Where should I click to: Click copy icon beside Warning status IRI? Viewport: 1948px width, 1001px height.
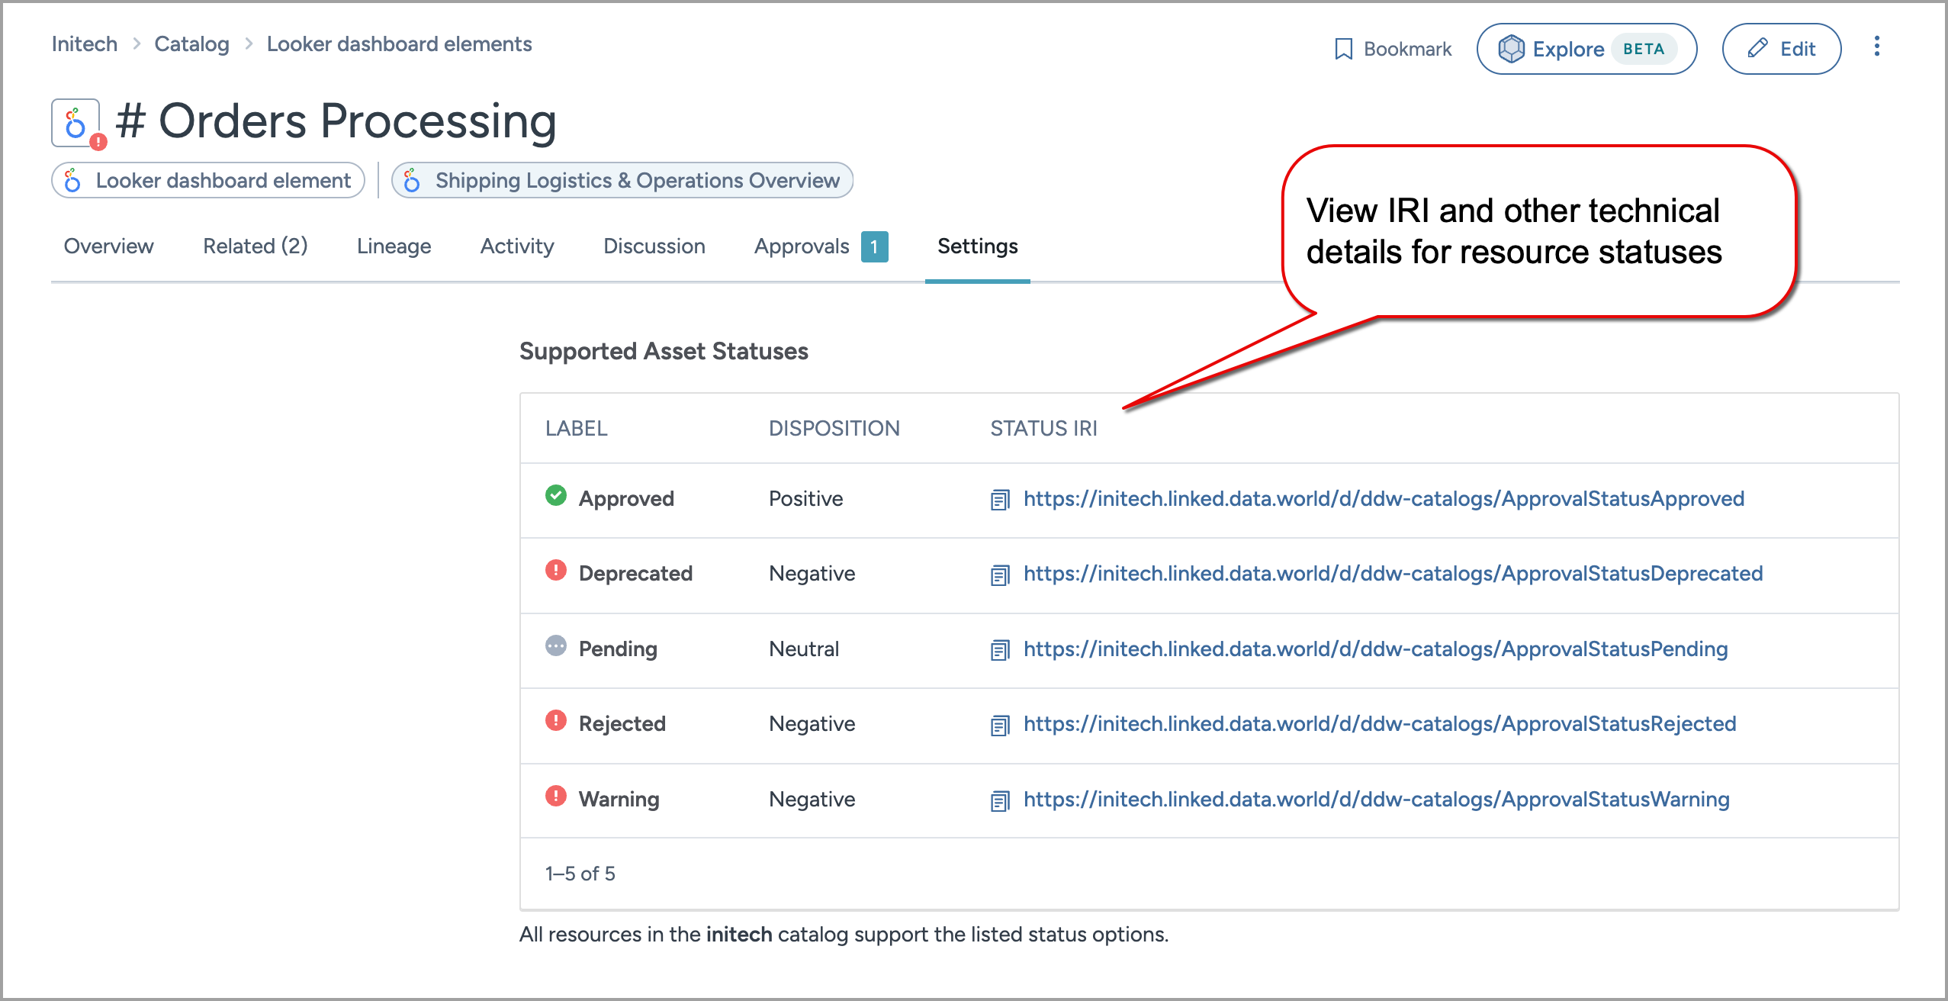999,800
